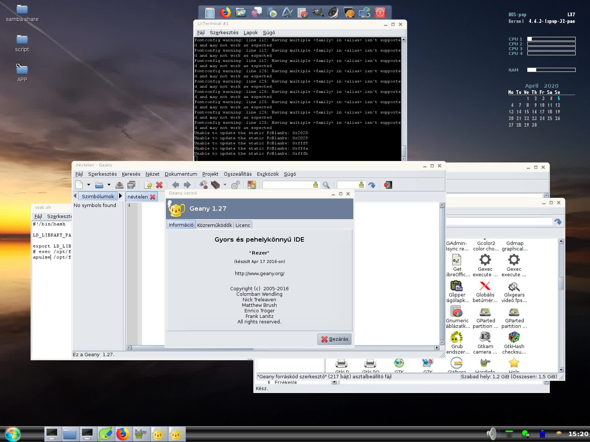Viewport: 590px width, 442px height.
Task: Open the spreadsheet chart app in top dock
Action: tap(303, 13)
